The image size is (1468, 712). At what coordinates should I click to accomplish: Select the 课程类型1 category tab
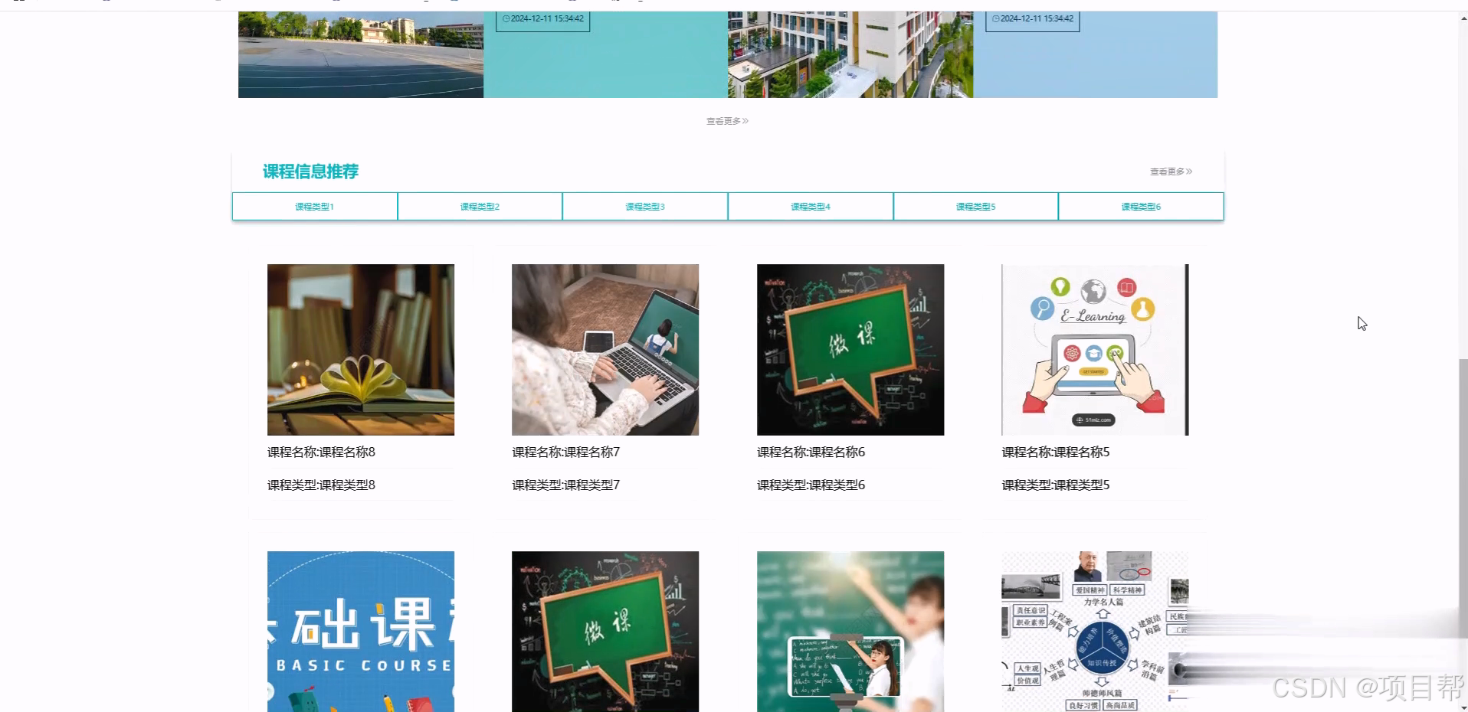click(314, 206)
